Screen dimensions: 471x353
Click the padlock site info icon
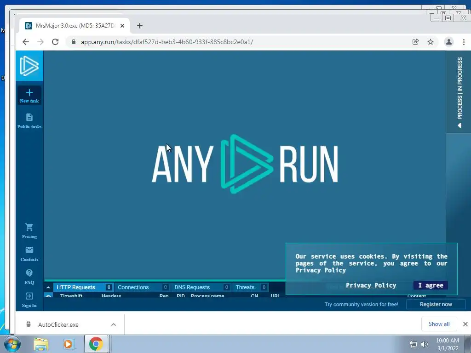(x=74, y=42)
